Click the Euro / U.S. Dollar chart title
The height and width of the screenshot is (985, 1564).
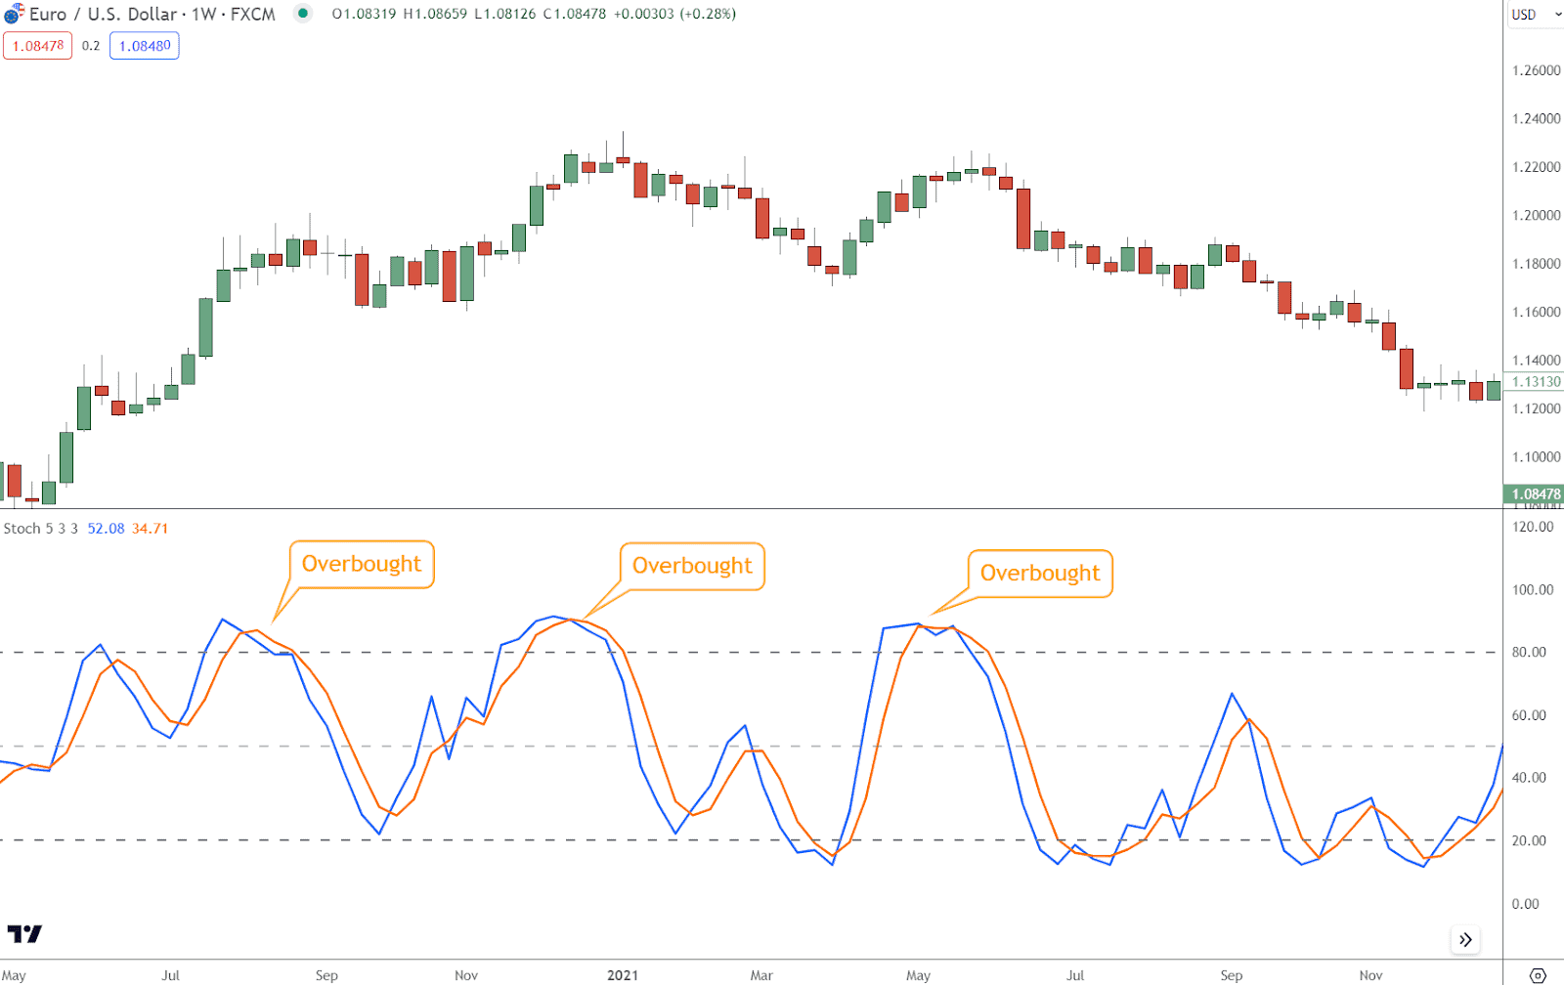pyautogui.click(x=152, y=14)
